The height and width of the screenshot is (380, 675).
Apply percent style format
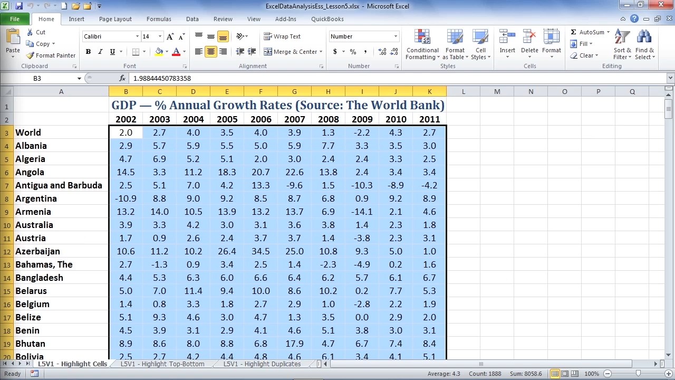point(353,52)
